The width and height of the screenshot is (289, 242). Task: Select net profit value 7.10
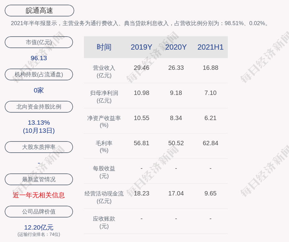point(210,93)
